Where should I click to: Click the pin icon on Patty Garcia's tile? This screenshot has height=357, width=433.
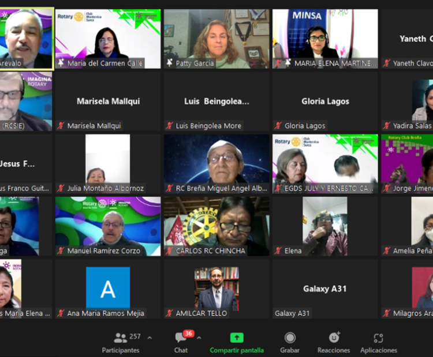point(170,63)
